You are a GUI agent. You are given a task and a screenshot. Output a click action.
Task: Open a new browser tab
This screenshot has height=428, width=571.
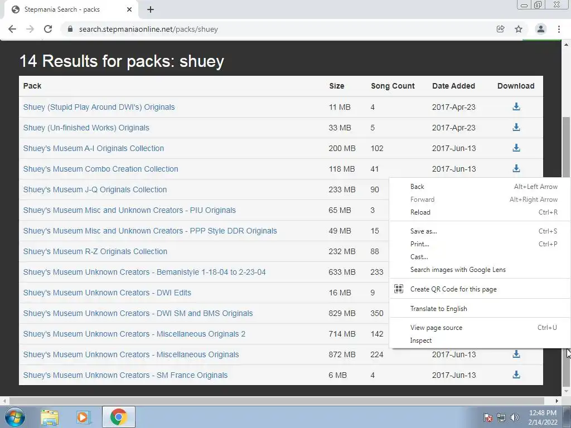pyautogui.click(x=151, y=9)
